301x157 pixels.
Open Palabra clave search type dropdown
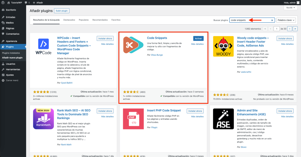pos(286,20)
